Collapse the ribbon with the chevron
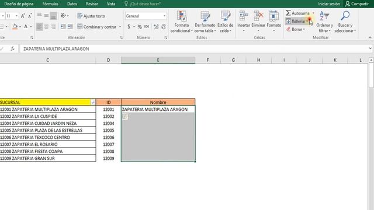Image resolution: width=374 pixels, height=210 pixels. (370, 37)
